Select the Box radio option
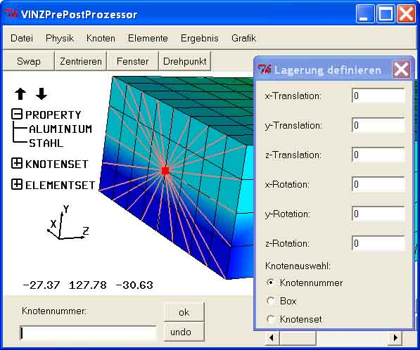 coord(271,301)
